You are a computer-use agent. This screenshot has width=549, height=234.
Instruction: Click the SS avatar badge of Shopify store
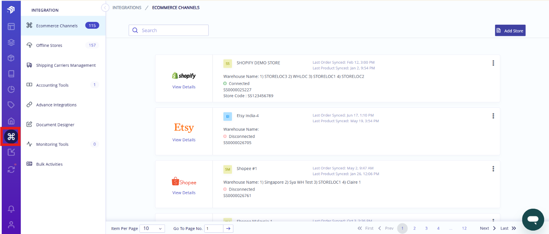pos(227,64)
